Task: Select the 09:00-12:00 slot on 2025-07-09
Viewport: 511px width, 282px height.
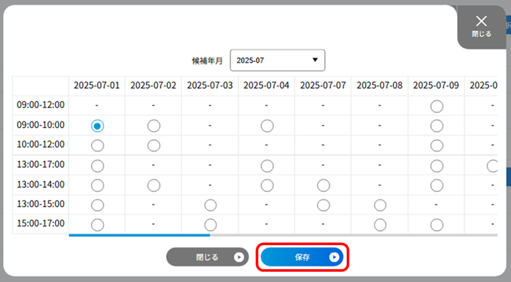Action: pos(437,106)
